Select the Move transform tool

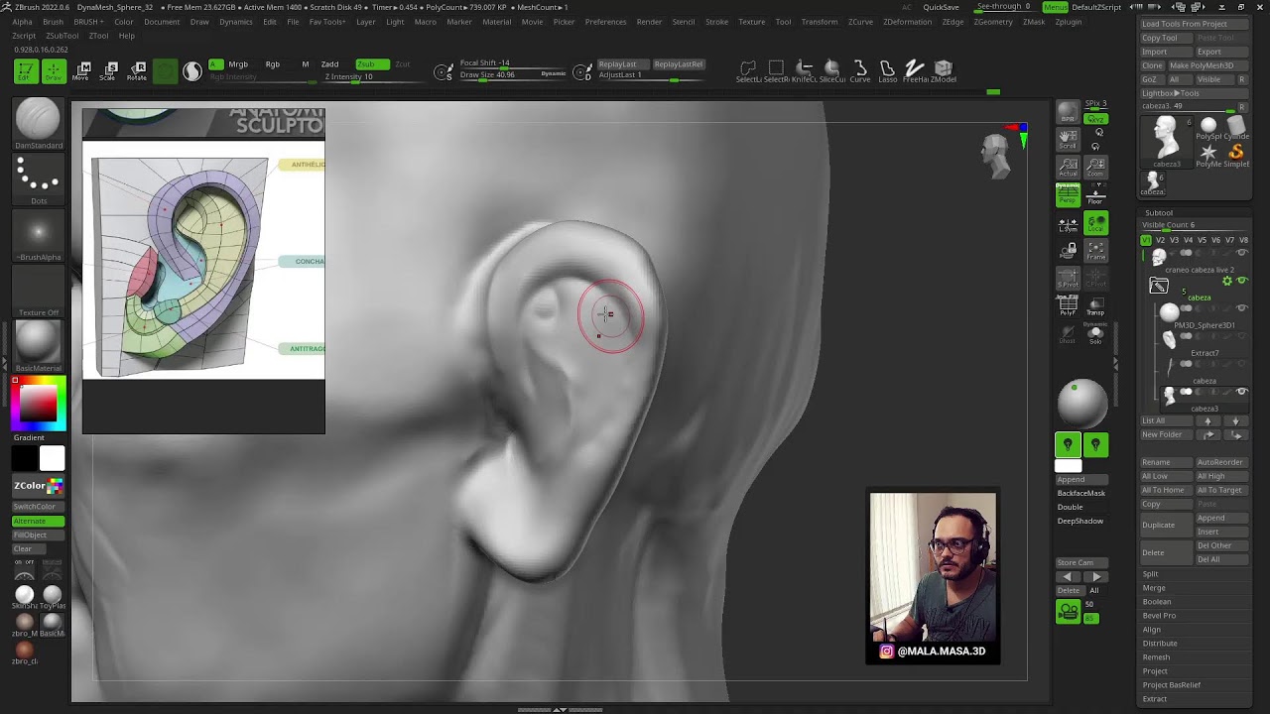pyautogui.click(x=81, y=70)
